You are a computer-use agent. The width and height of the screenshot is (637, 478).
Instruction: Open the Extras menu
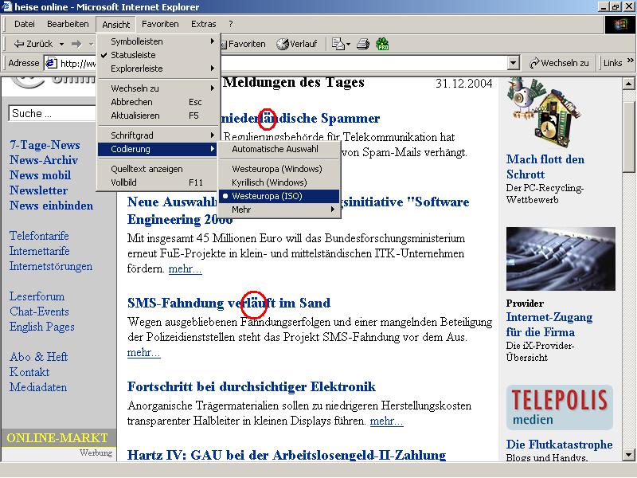(x=204, y=24)
